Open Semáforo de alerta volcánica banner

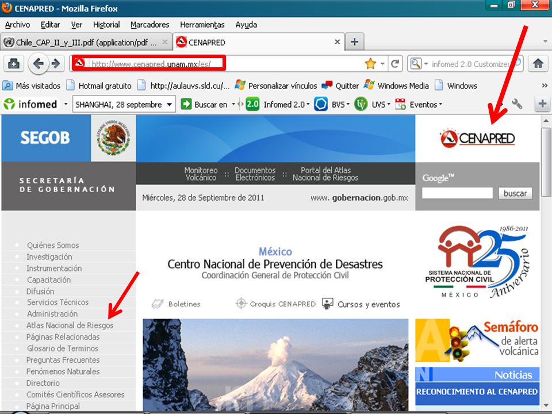[x=477, y=340]
